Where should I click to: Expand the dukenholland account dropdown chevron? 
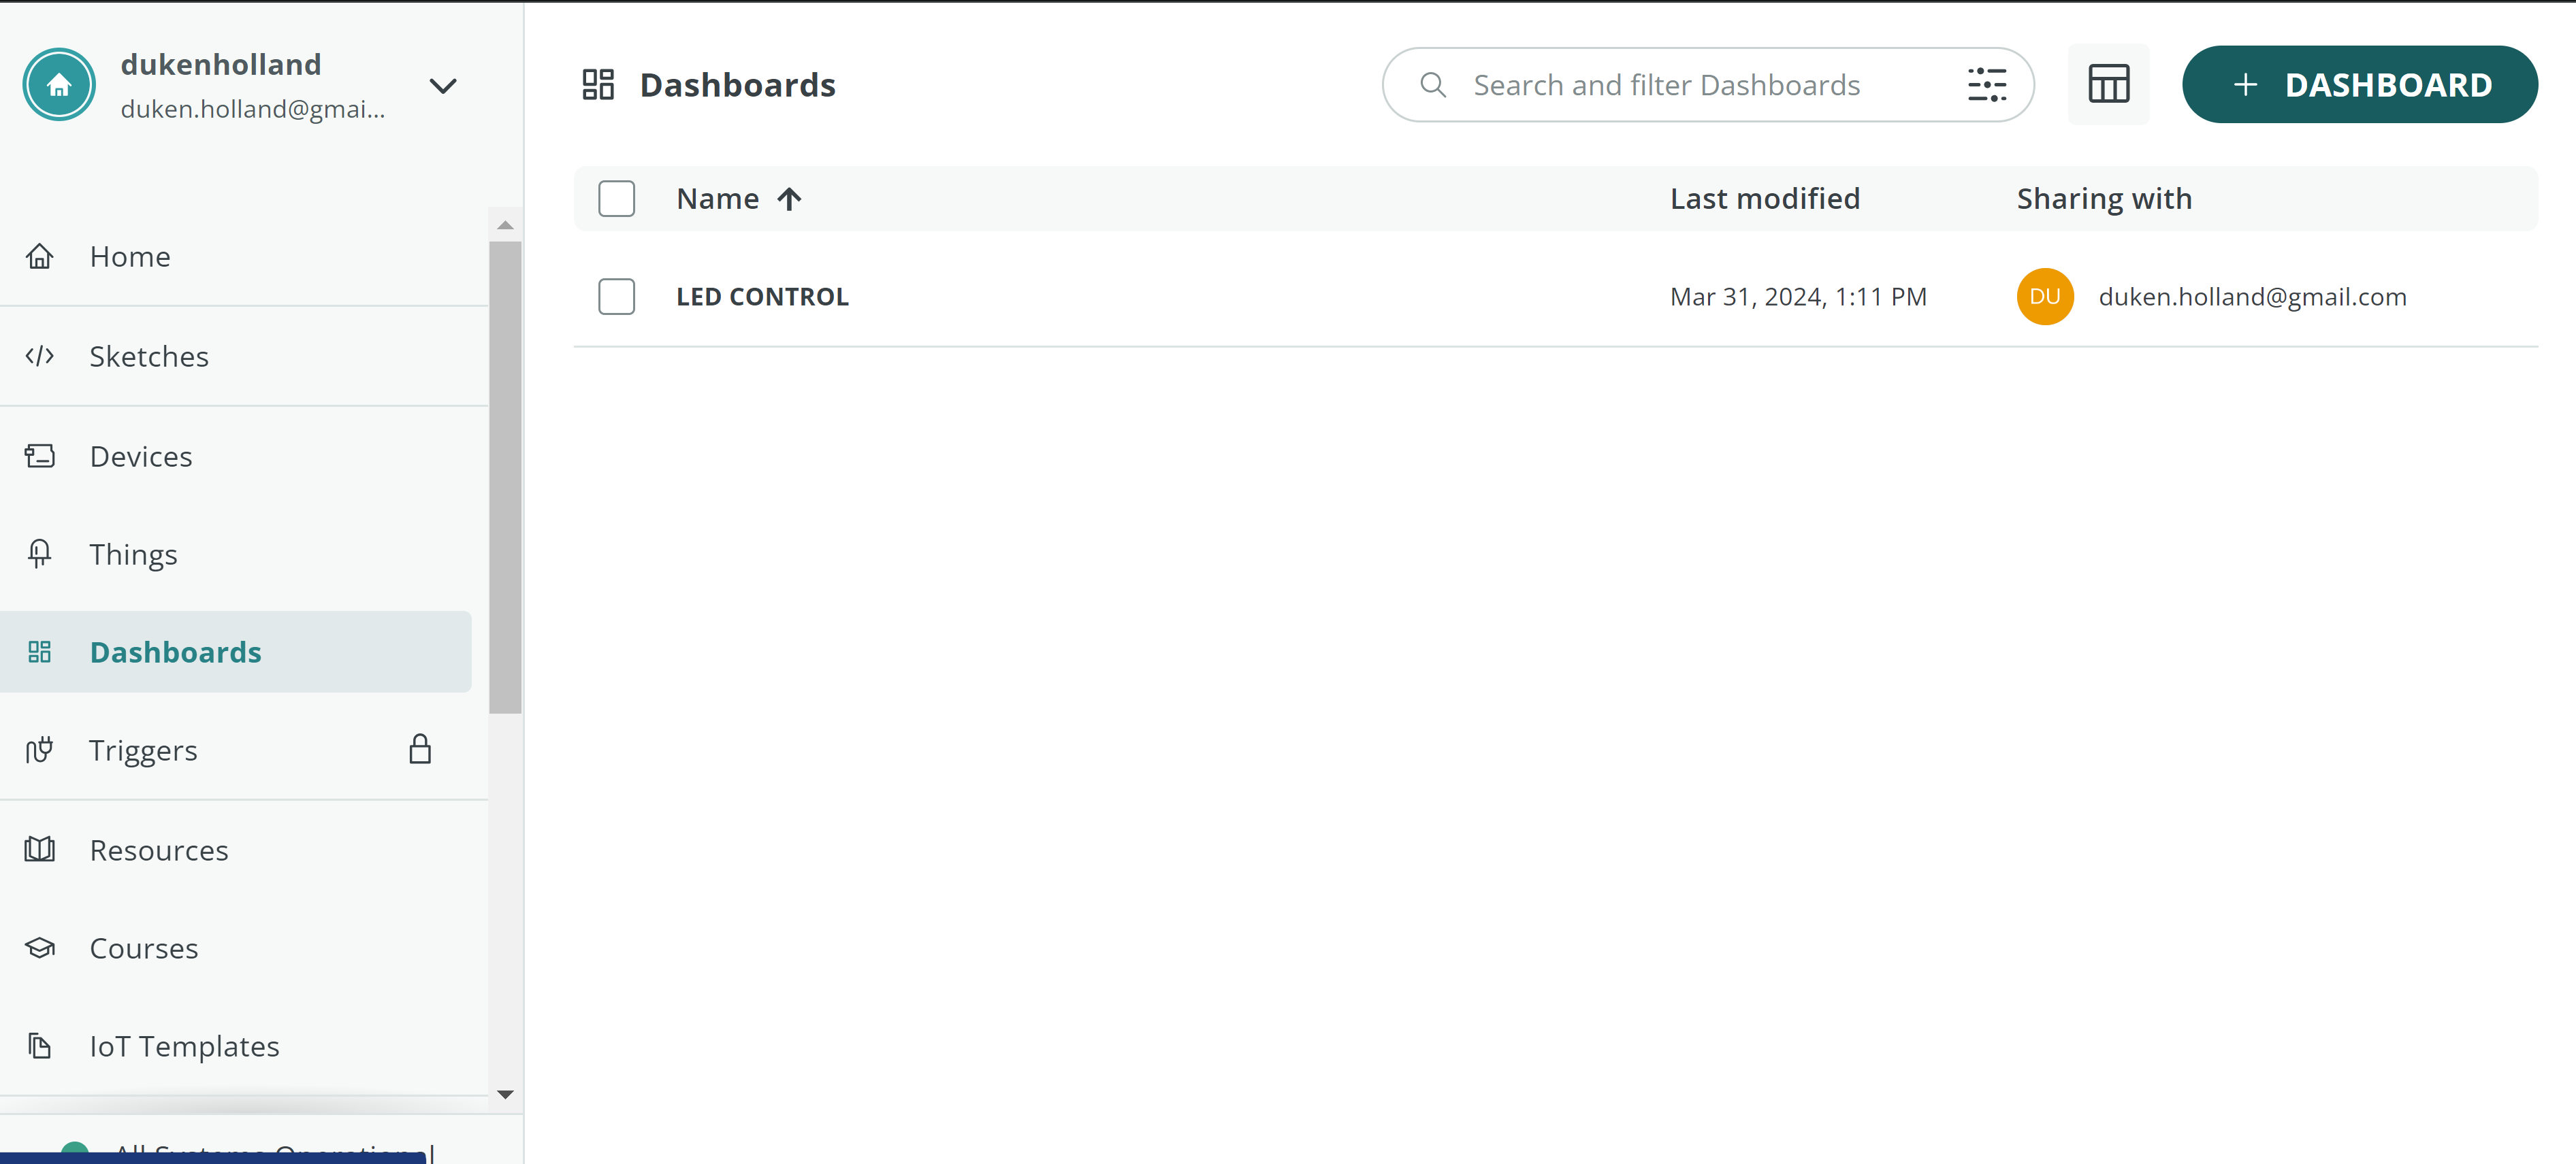[443, 86]
